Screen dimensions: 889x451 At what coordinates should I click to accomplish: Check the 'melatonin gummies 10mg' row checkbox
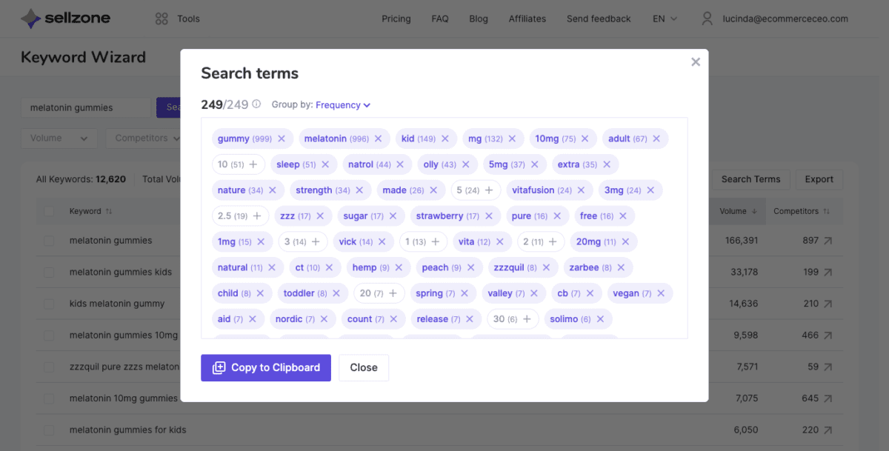click(49, 335)
